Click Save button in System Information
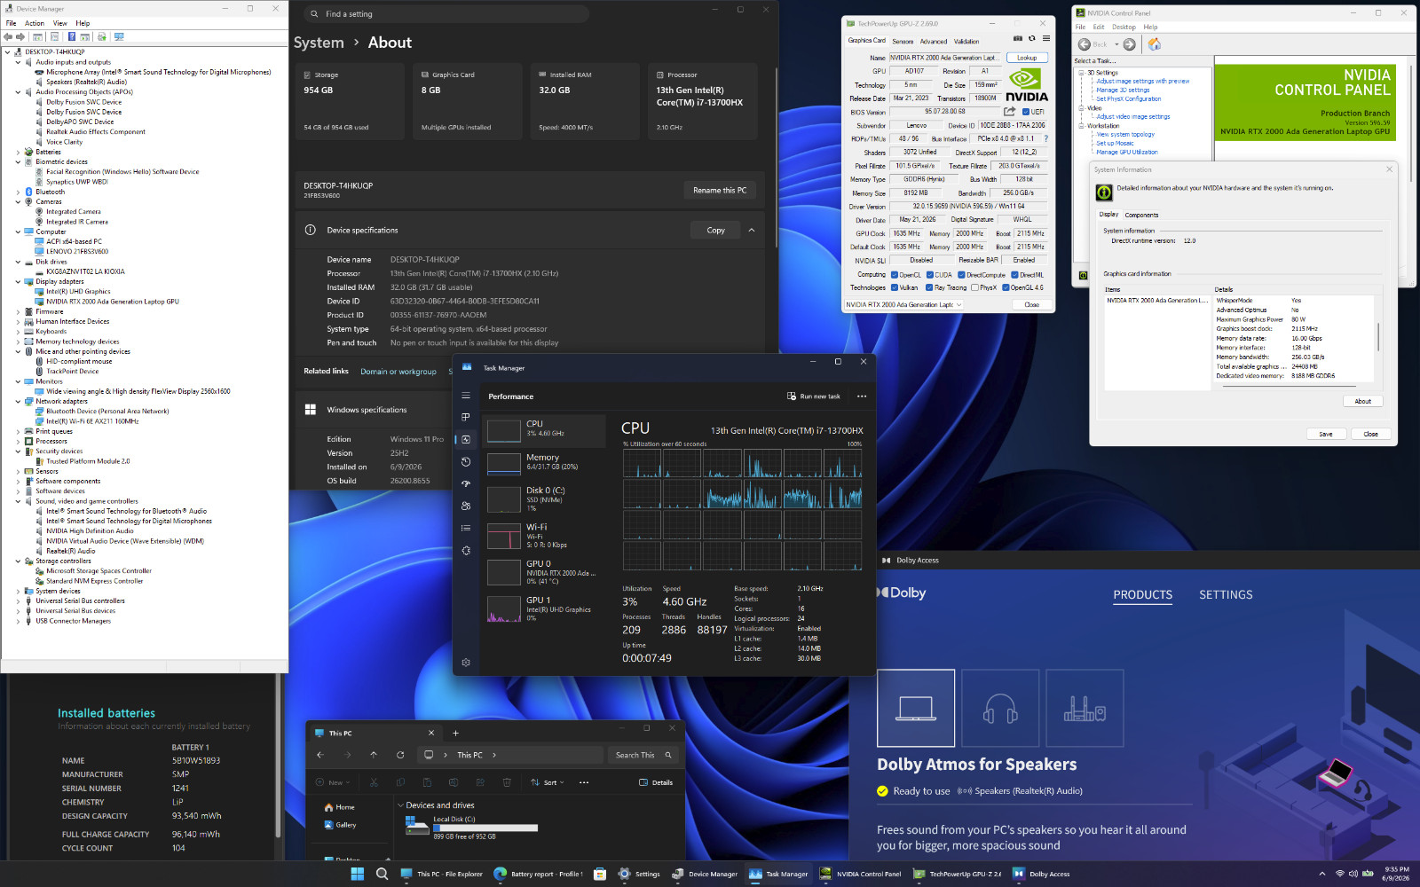The image size is (1420, 887). (x=1325, y=434)
